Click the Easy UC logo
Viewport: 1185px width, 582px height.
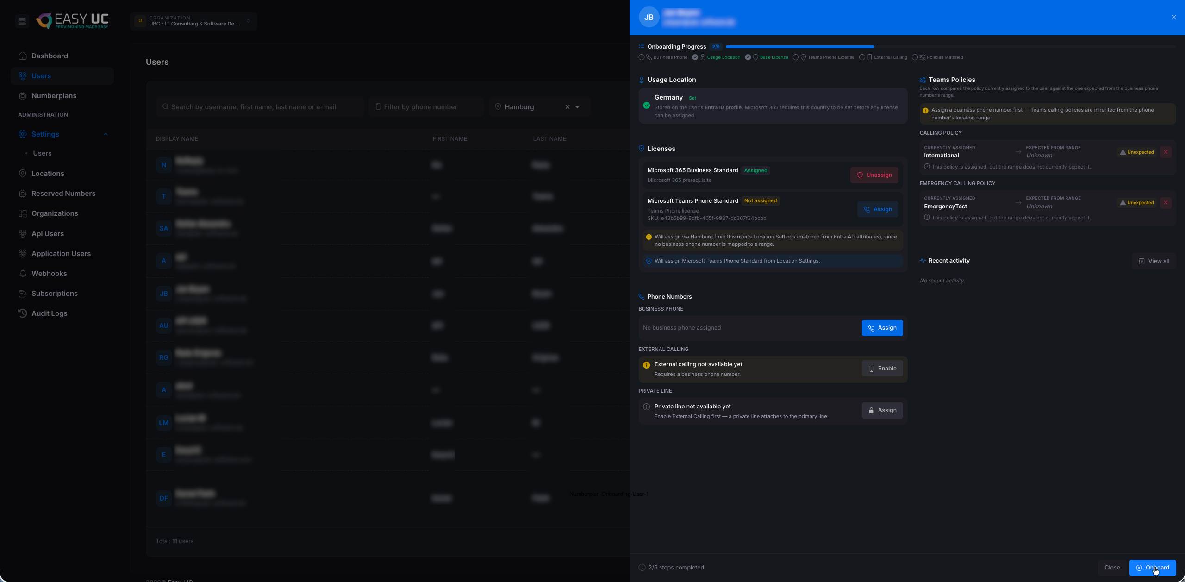click(x=72, y=21)
